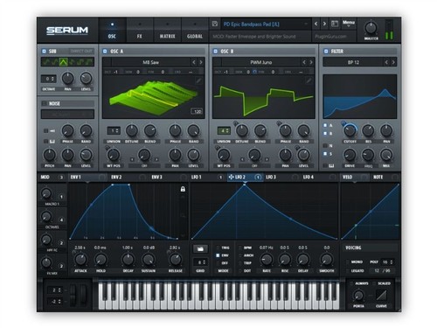This screenshot has width=437, height=328.
Task: Select next wavetable for OSC A
Action: click(x=201, y=62)
